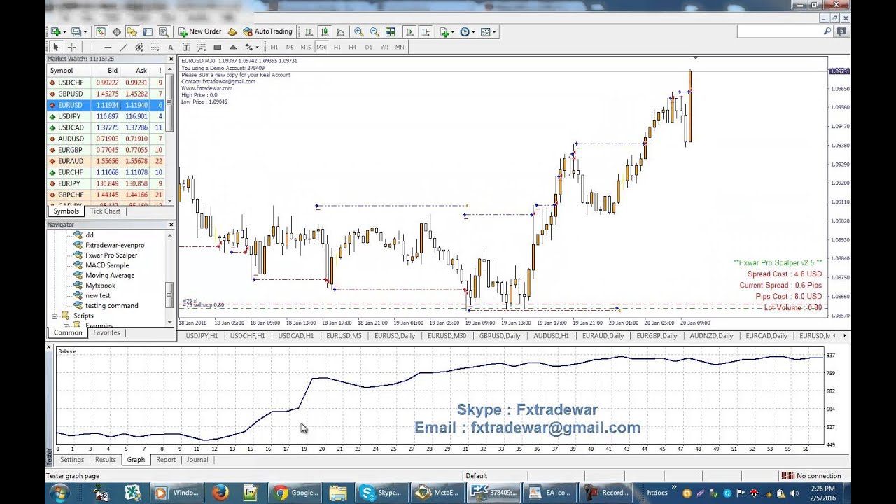This screenshot has width=896, height=504.
Task: Open Strategy Tester toolbar icon
Action: pyautogui.click(x=163, y=31)
